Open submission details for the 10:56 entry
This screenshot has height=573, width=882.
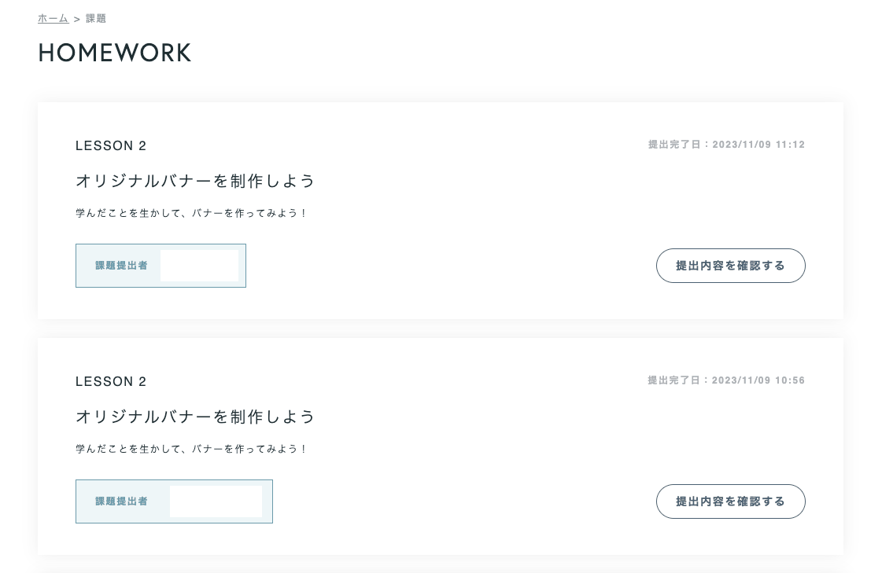(730, 501)
